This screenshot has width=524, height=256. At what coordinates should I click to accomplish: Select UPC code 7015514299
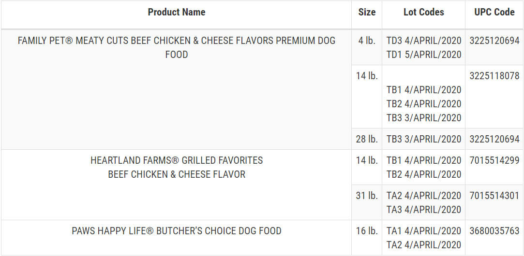494,160
